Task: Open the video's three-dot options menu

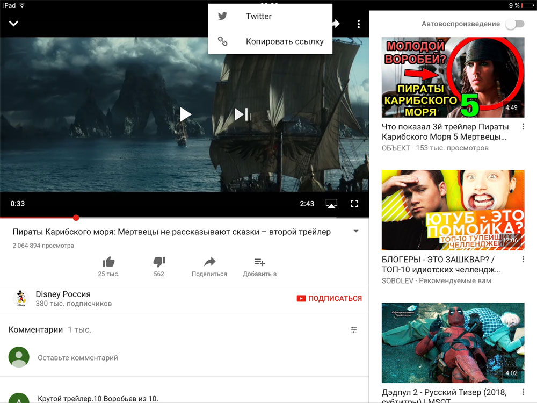Action: point(359,24)
